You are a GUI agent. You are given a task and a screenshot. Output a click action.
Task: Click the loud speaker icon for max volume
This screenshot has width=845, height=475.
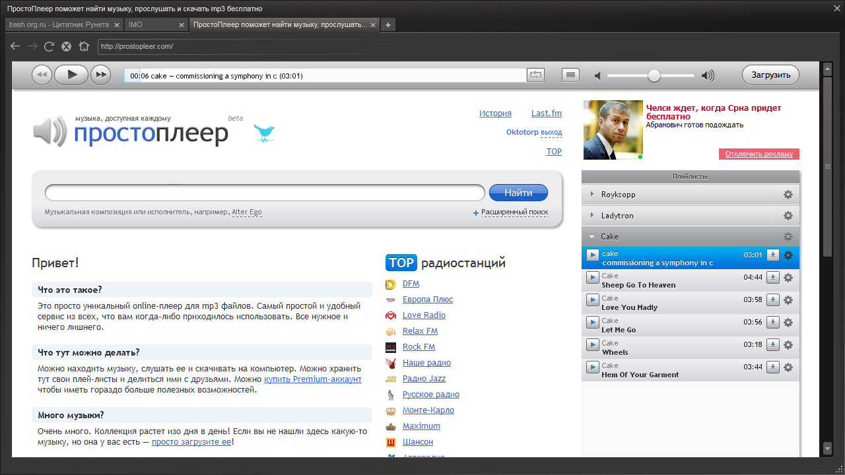click(708, 76)
